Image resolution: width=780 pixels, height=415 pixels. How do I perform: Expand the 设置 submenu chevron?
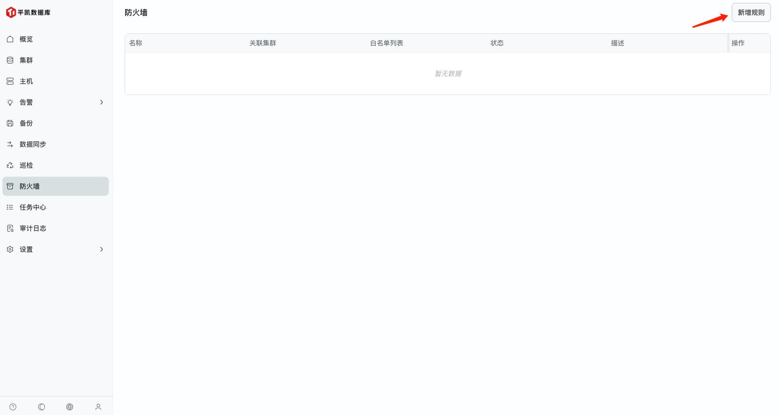(101, 249)
